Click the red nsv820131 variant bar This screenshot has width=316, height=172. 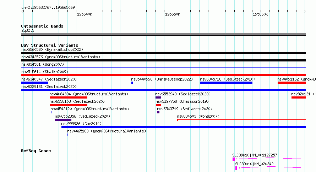[299, 97]
